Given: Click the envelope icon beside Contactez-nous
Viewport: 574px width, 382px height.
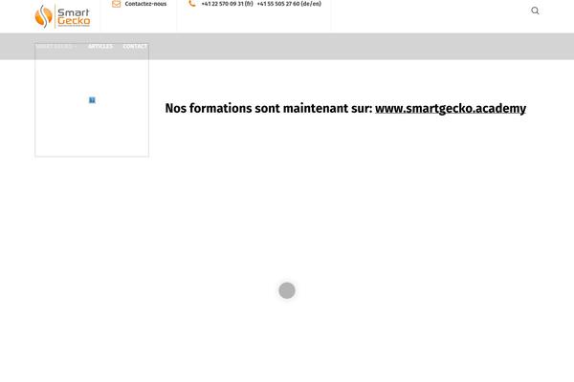Looking at the screenshot, I should tap(117, 4).
